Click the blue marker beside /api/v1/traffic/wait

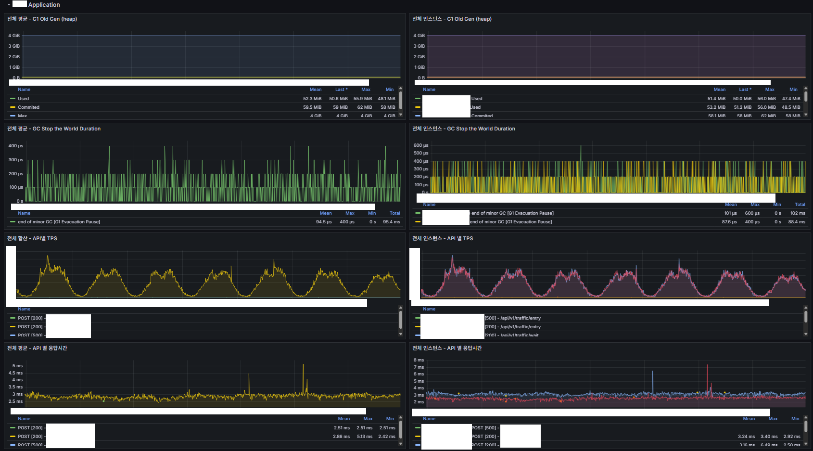pyautogui.click(x=418, y=335)
